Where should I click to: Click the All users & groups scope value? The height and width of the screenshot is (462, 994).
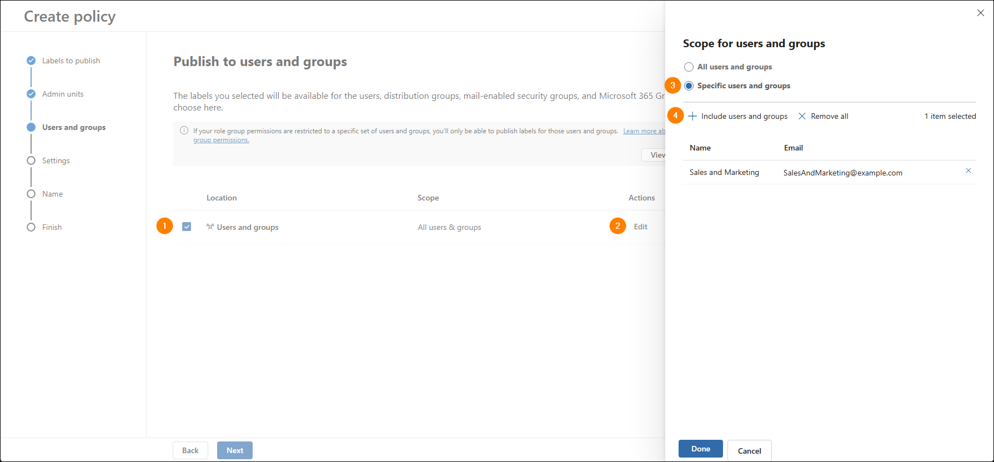(x=450, y=227)
